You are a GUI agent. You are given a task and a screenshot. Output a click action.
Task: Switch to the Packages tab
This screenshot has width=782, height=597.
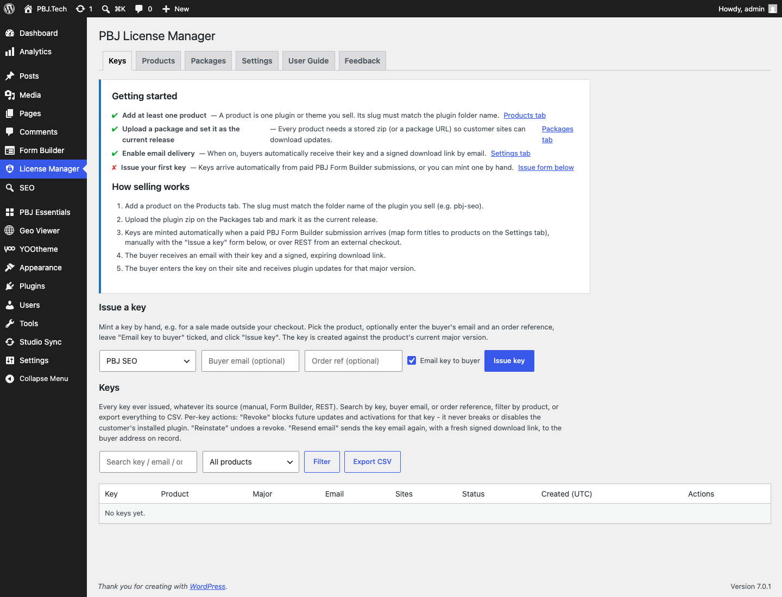tap(209, 61)
